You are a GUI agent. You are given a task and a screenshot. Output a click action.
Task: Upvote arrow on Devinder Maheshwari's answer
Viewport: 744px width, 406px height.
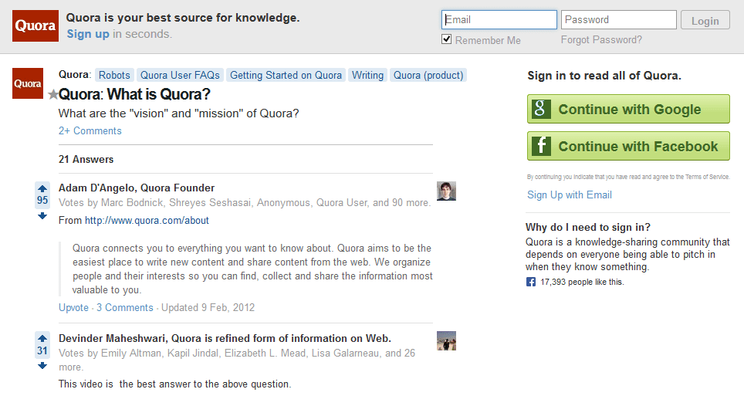(42, 338)
